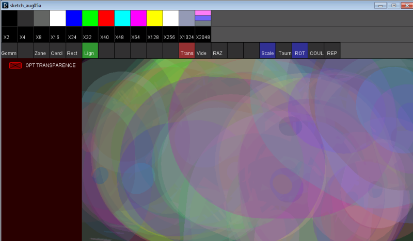Viewport: 413px width, 241px height.
Task: Toggle the green Lign line tool
Action: click(90, 50)
